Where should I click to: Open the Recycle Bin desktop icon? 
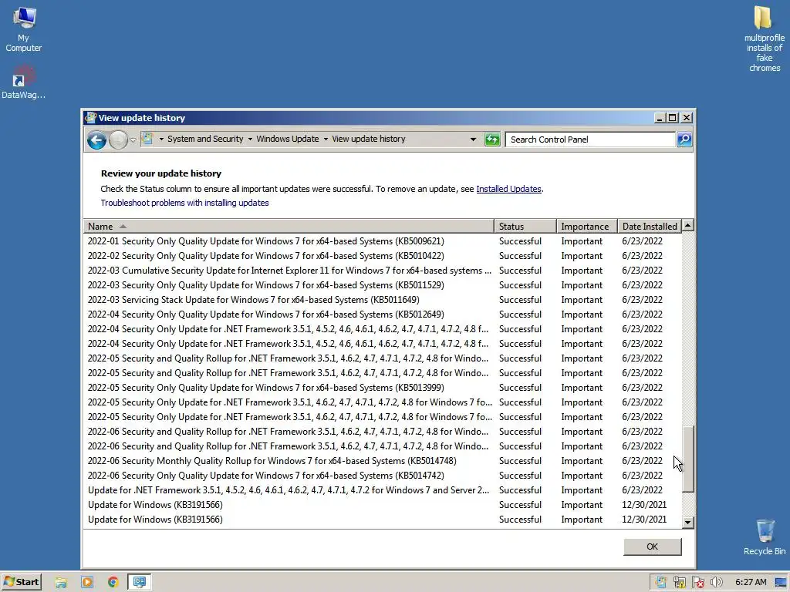coord(765,537)
